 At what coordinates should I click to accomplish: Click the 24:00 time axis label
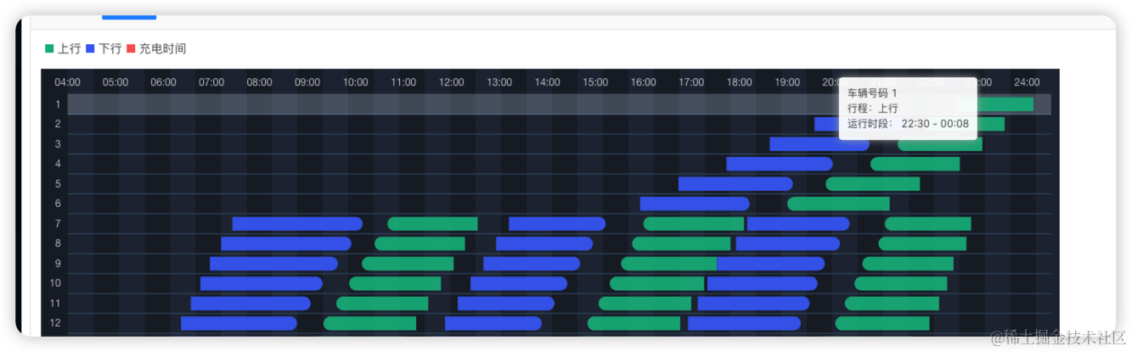coord(1027,82)
